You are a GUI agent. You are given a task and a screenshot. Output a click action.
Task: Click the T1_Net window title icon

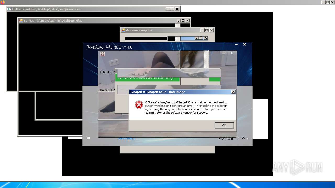click(x=21, y=21)
